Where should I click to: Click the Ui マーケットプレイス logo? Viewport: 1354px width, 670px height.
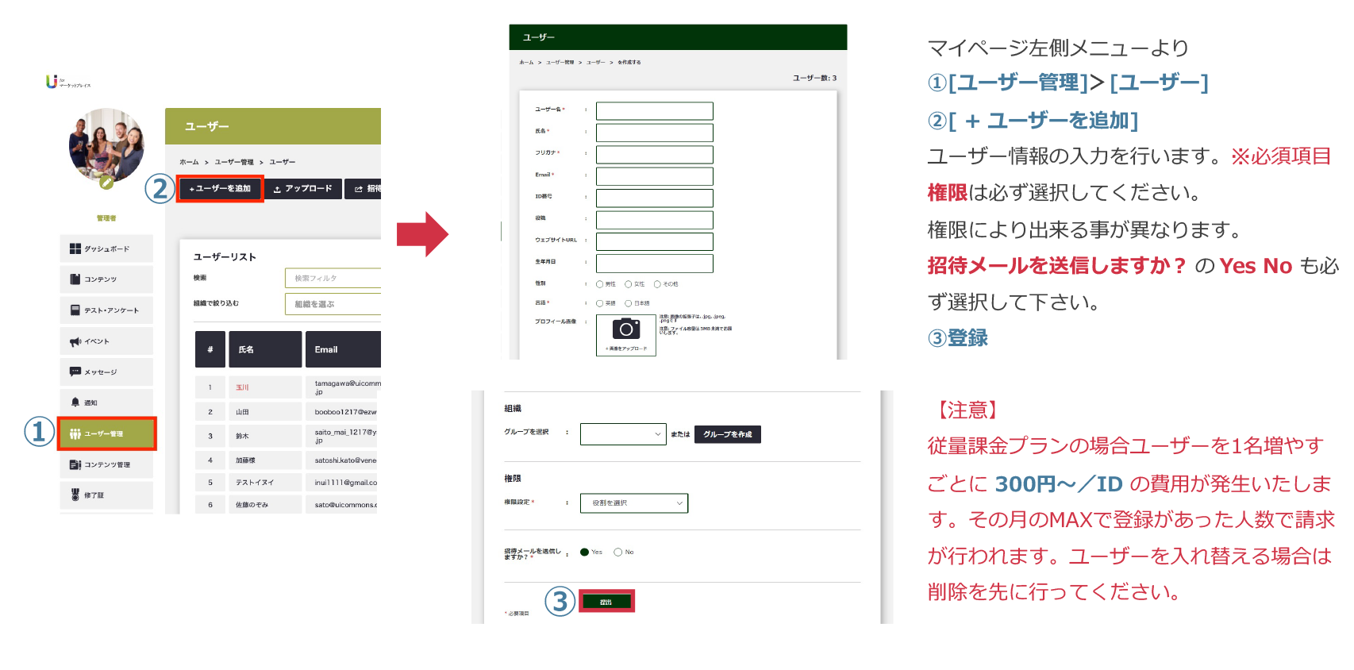[x=68, y=82]
